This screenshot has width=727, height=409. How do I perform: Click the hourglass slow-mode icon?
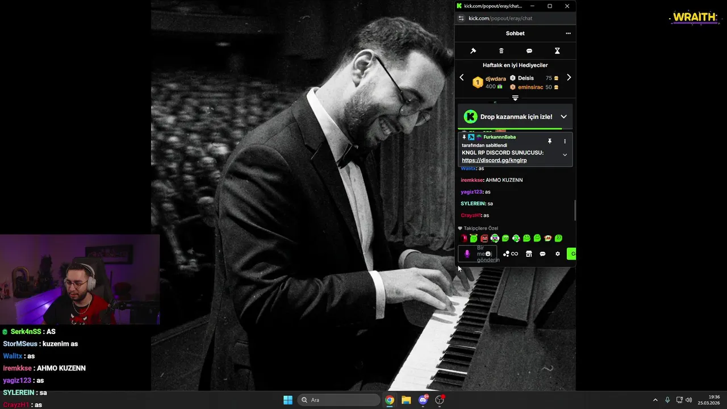tap(557, 51)
